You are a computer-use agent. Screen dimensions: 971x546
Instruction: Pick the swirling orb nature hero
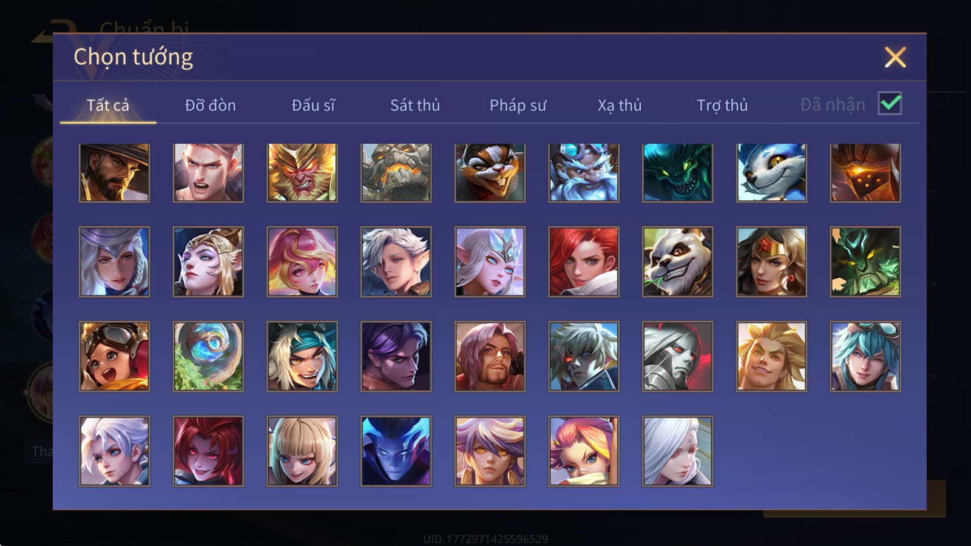208,356
